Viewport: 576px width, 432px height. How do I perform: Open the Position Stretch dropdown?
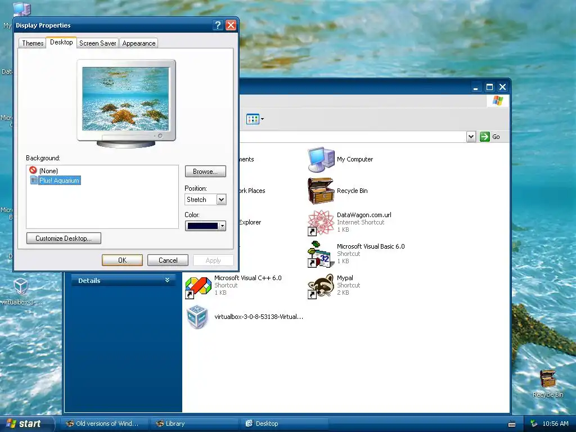tap(221, 200)
